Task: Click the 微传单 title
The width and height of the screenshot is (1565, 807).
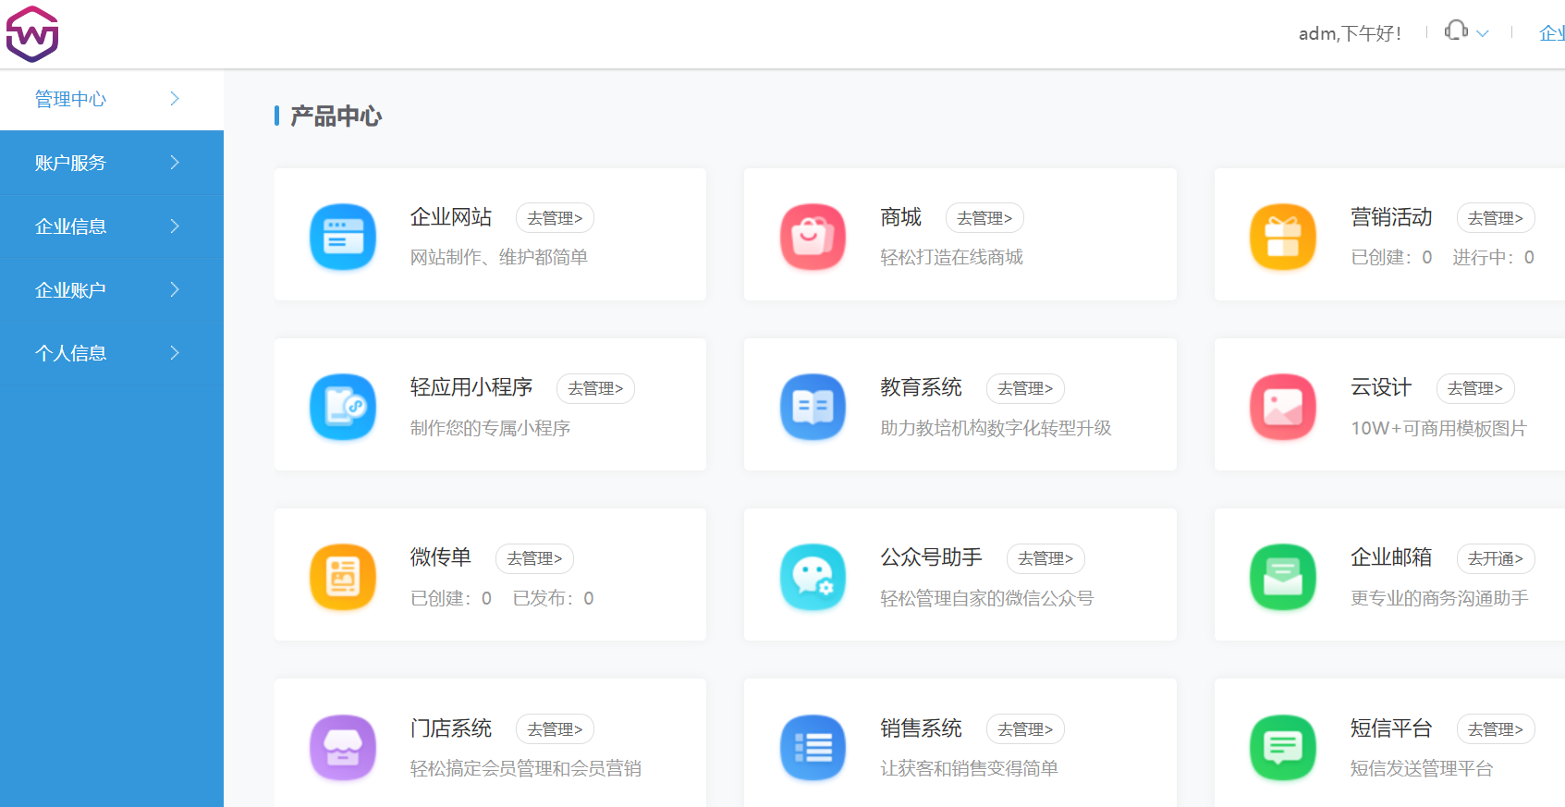Action: [441, 557]
